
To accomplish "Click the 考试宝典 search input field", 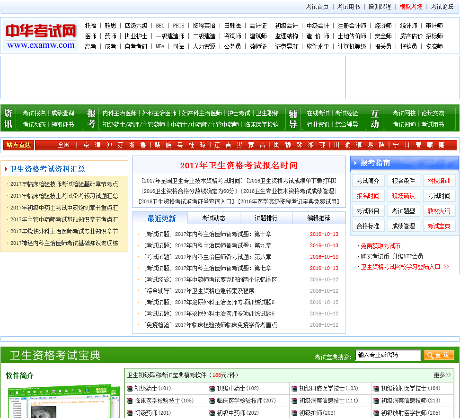I will (388, 355).
